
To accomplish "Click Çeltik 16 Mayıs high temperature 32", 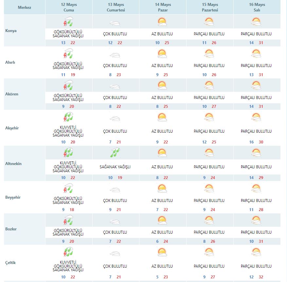I will coord(261,277).
